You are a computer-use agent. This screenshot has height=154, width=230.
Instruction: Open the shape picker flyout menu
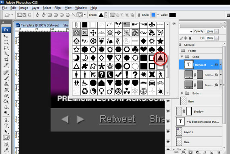coord(174,24)
